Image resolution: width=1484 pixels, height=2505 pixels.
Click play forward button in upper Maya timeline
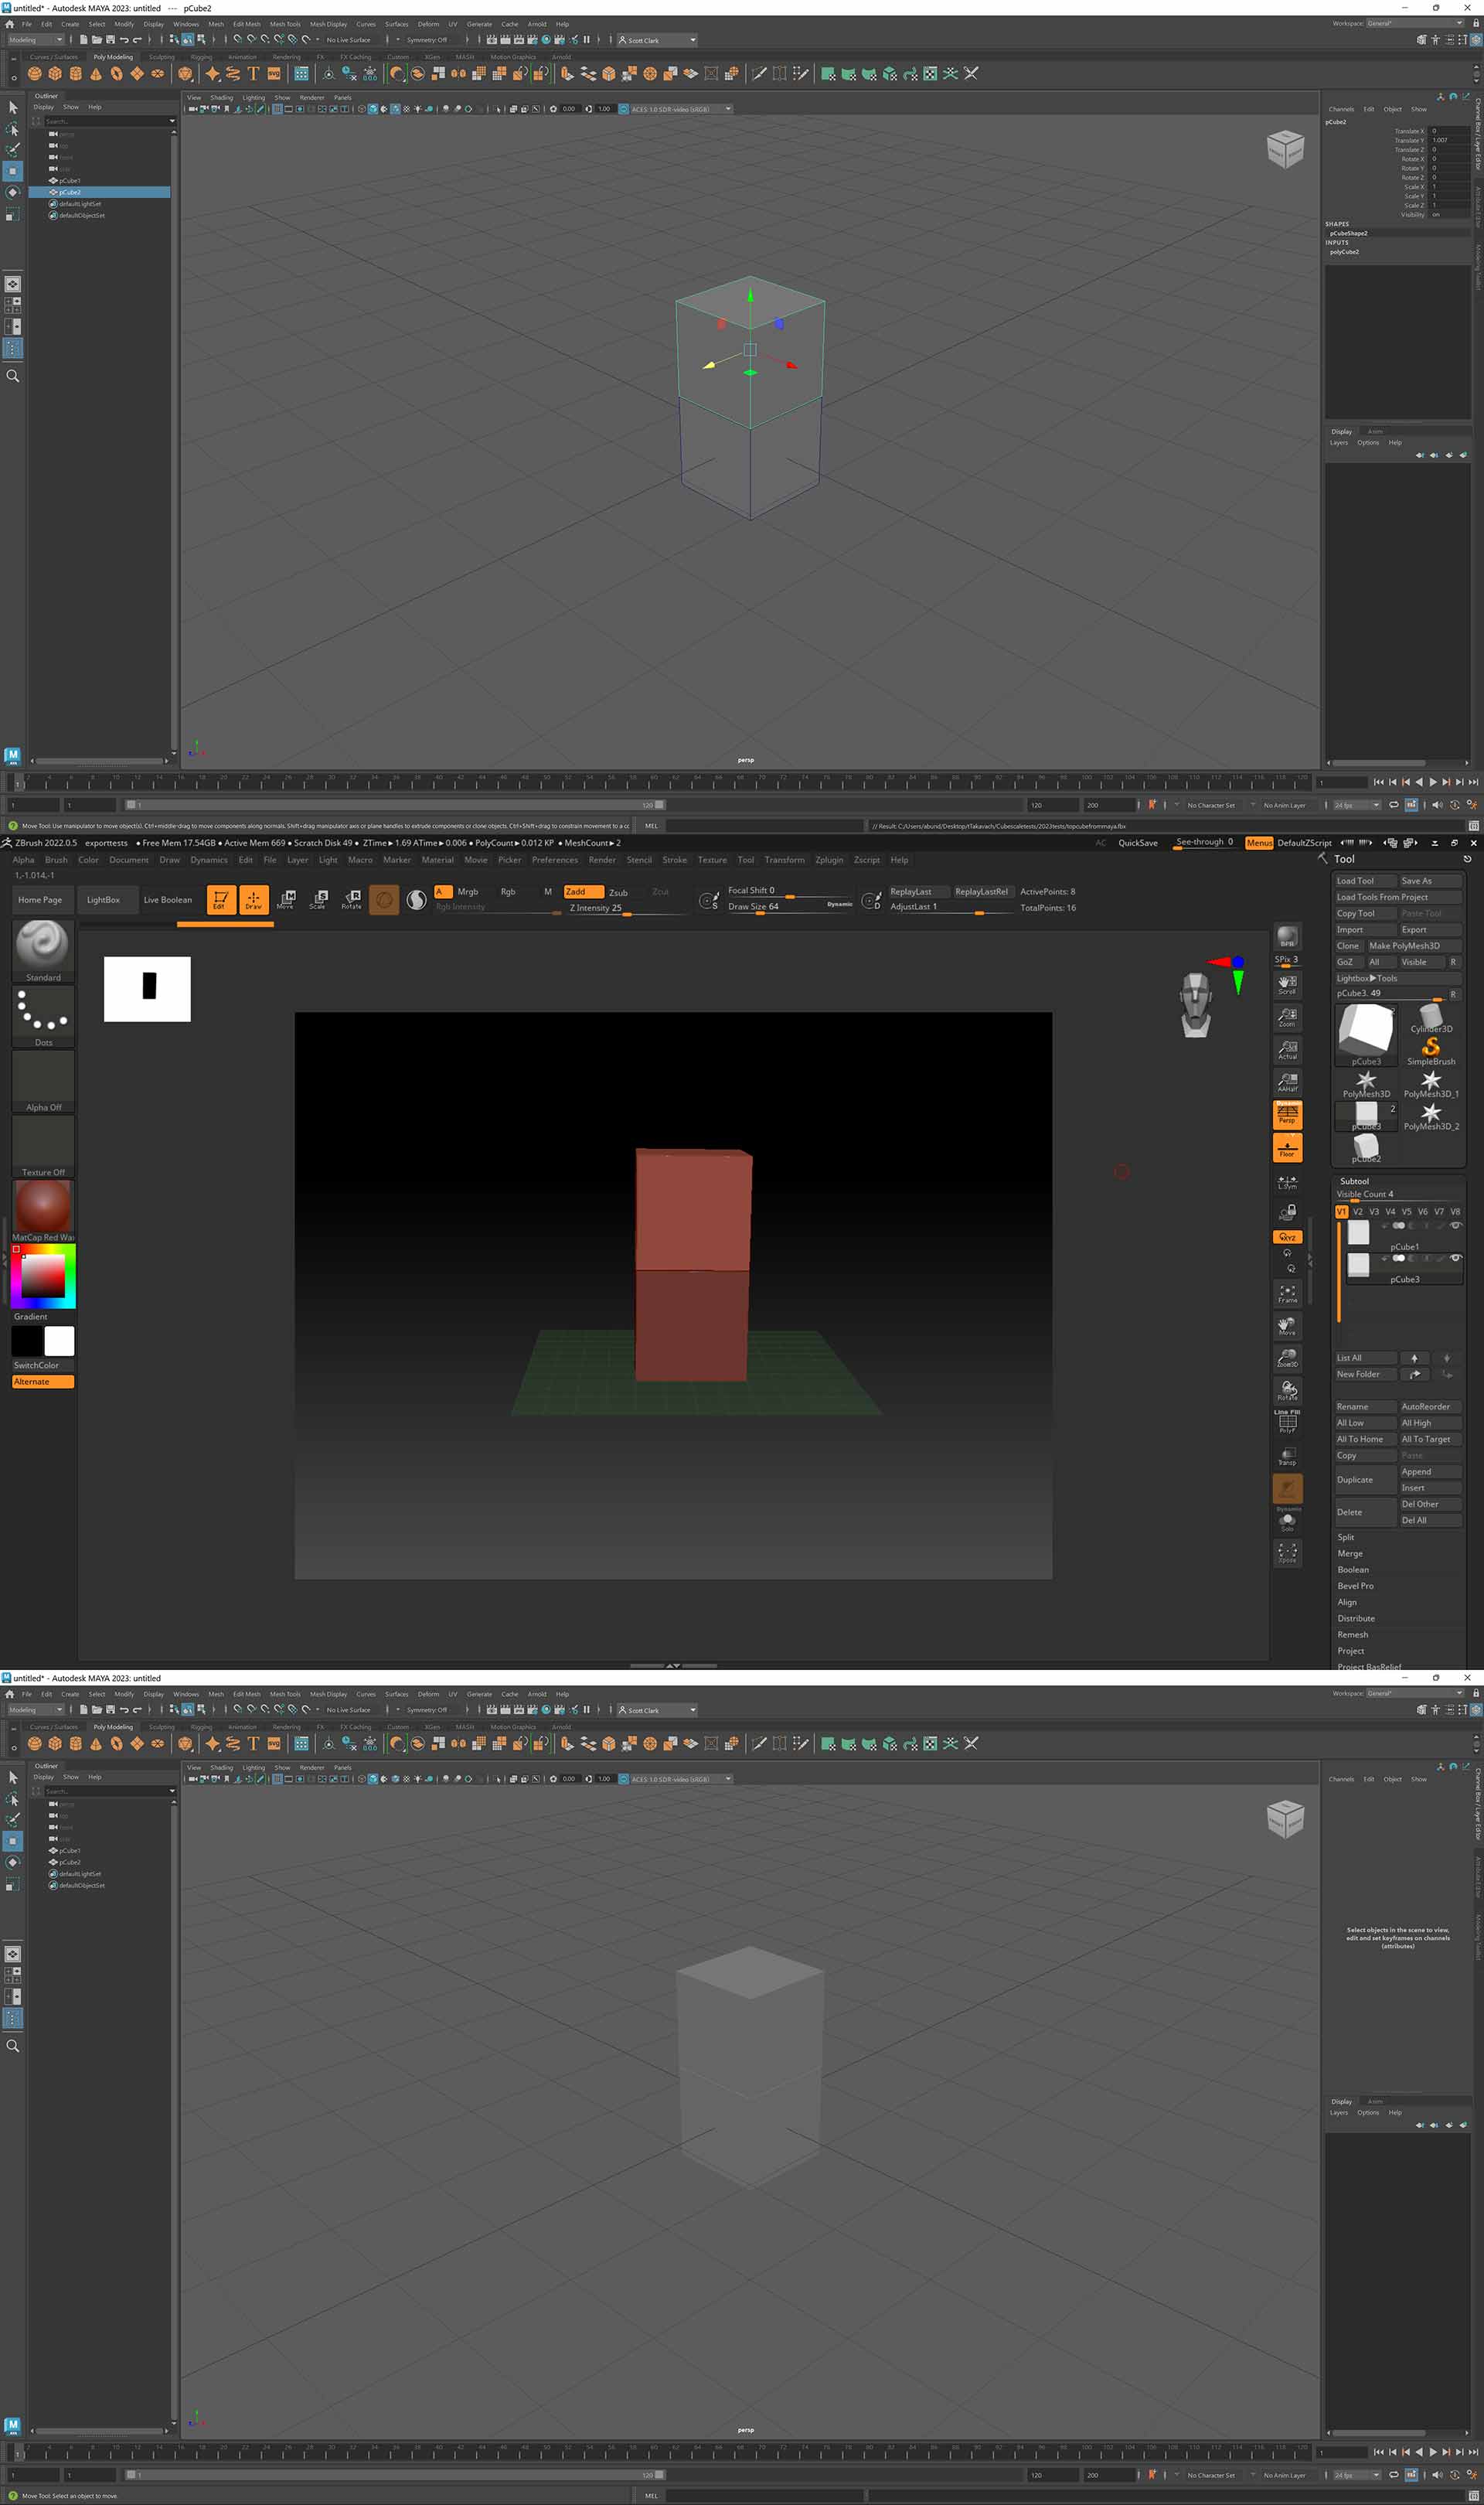pyautogui.click(x=1432, y=782)
